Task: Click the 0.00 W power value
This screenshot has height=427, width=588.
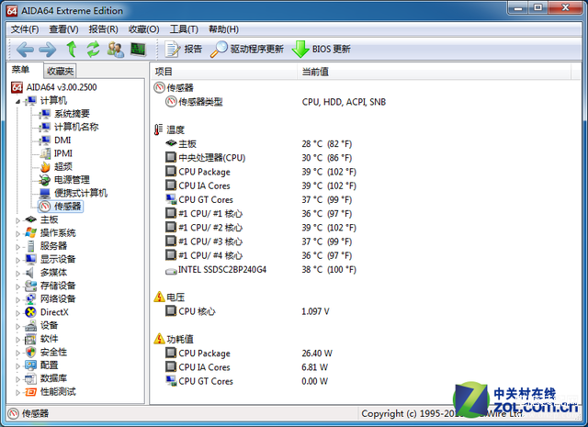Action: (x=314, y=381)
